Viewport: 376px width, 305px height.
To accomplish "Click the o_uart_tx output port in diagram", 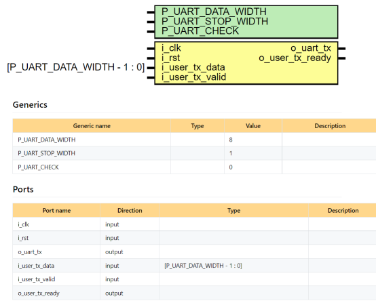I will coord(311,48).
